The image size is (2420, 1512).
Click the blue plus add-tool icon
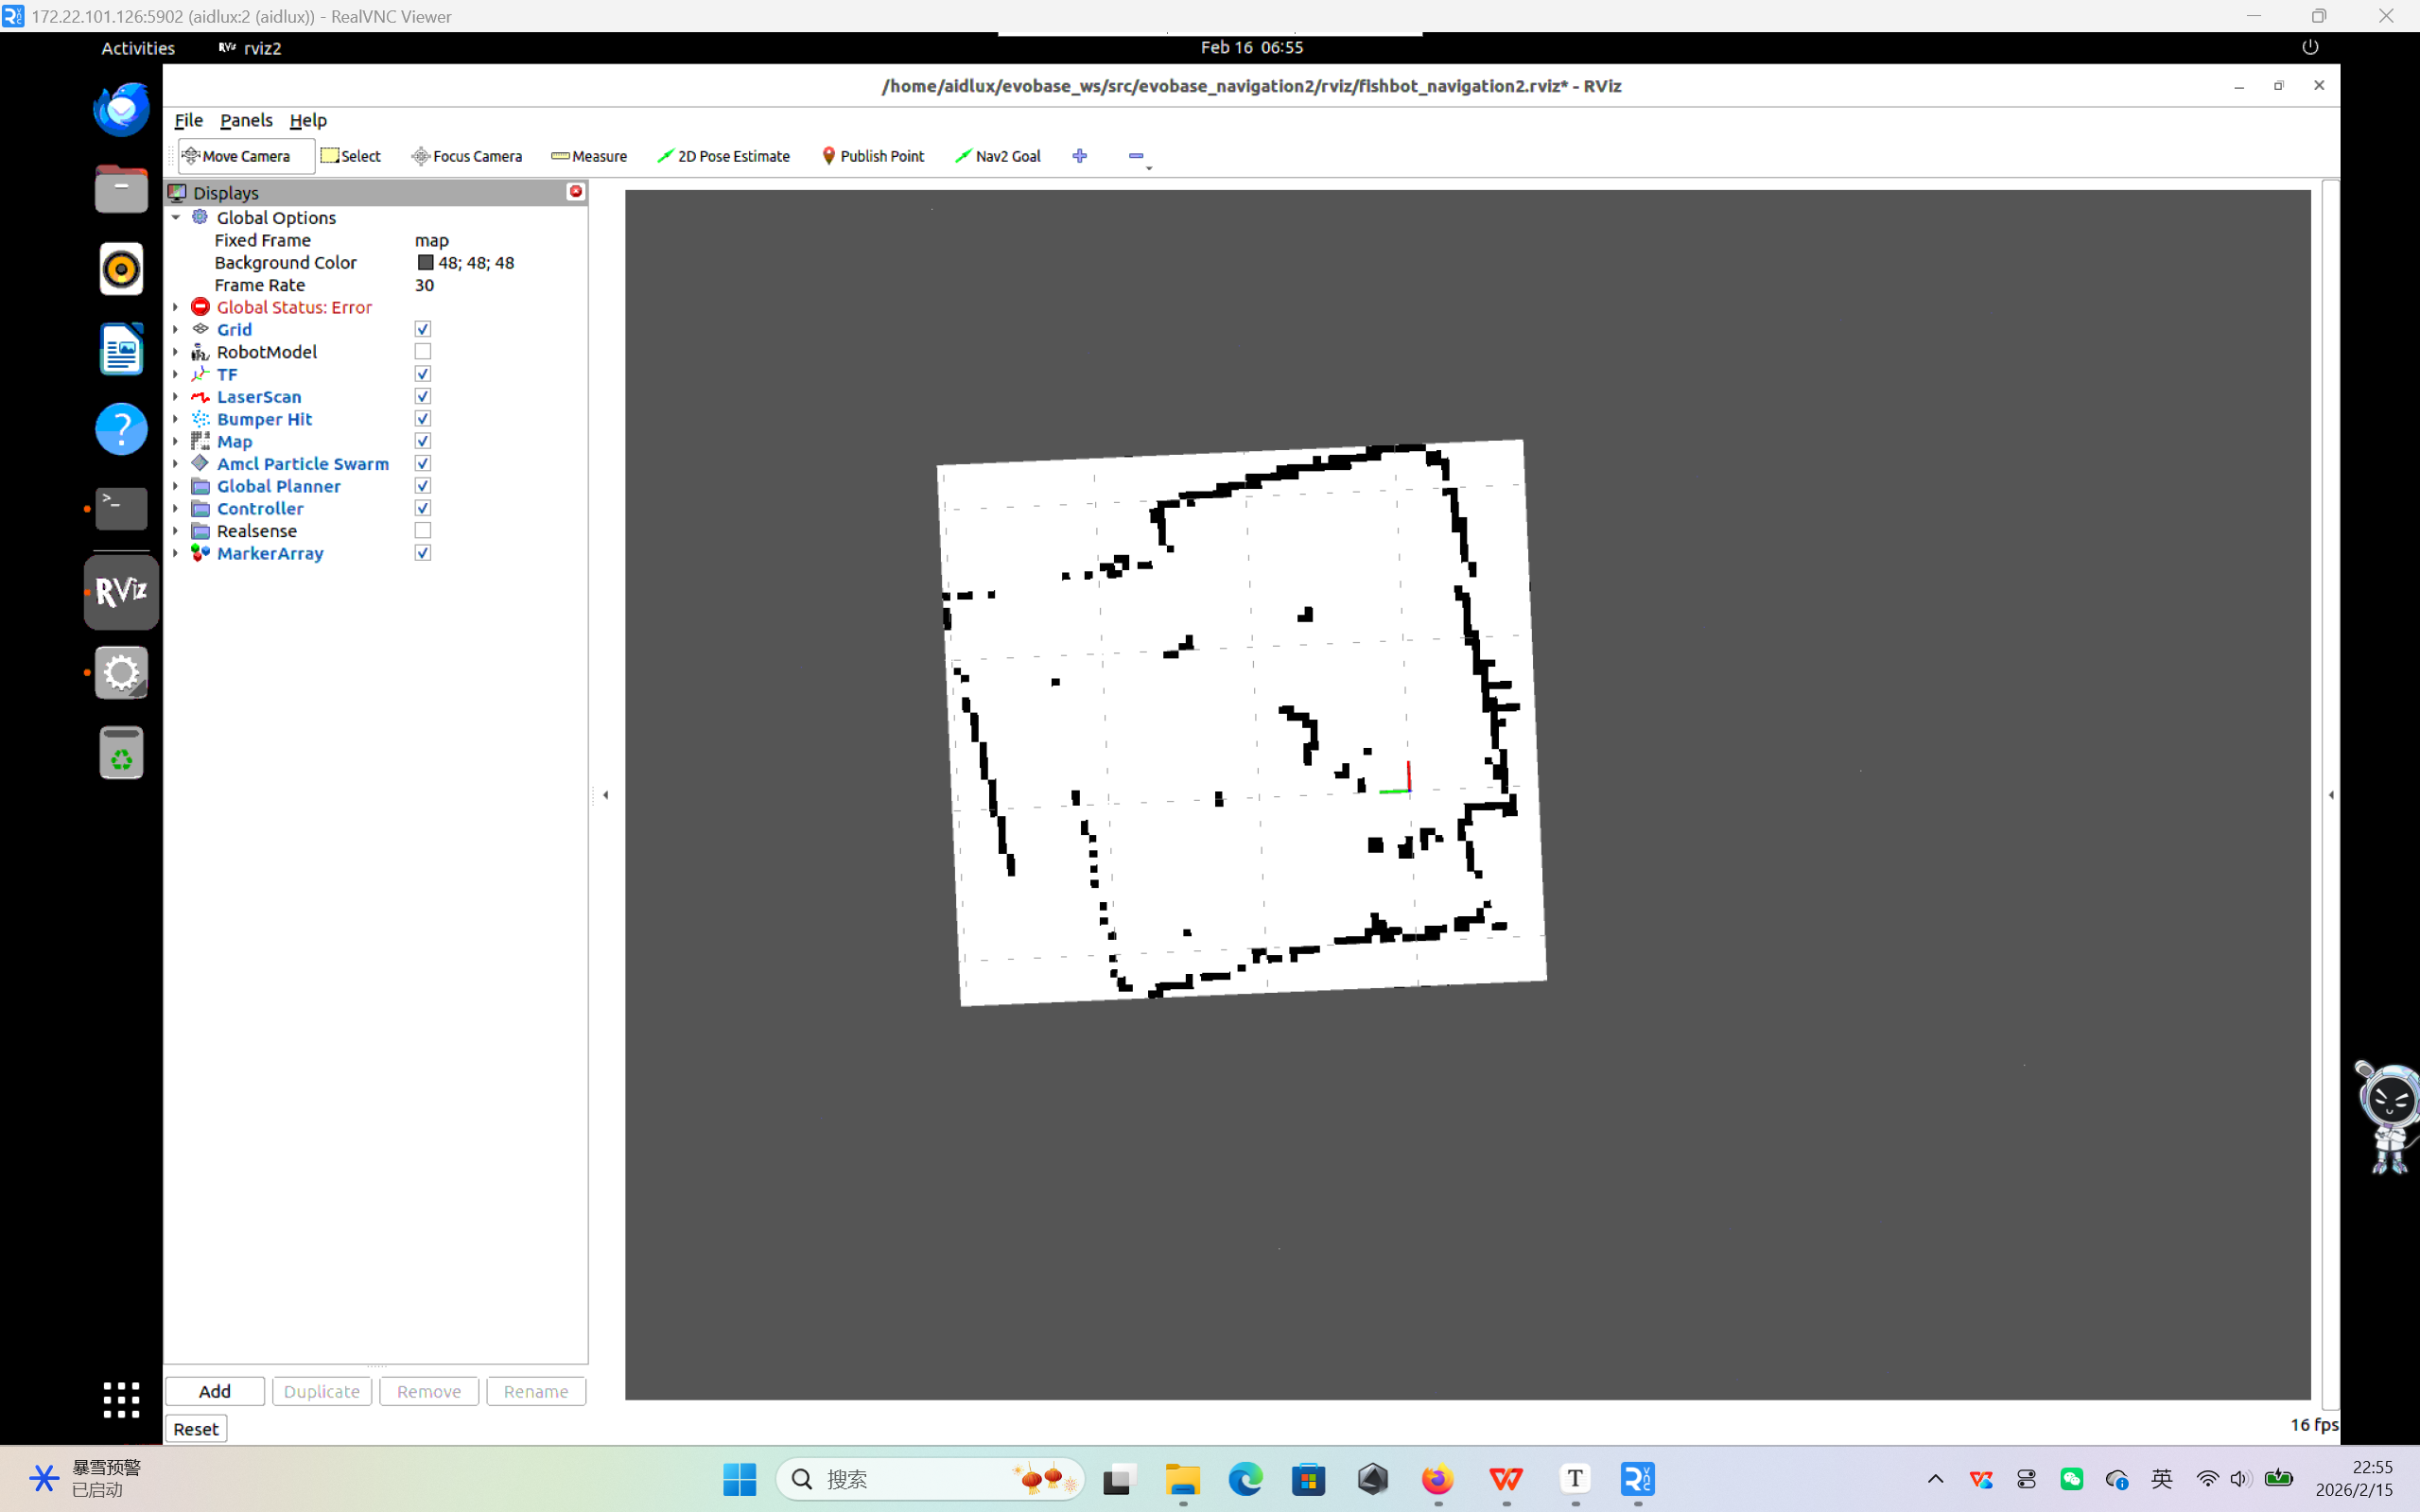[x=1079, y=156]
